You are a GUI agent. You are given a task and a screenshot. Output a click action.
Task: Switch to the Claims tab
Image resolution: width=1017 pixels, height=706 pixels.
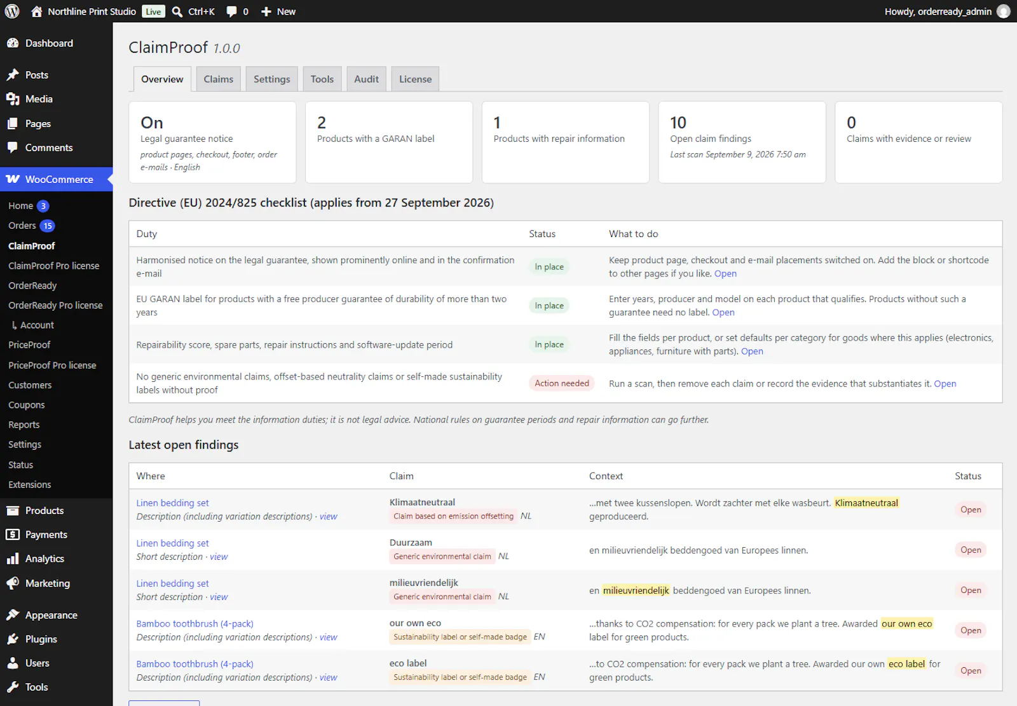tap(219, 79)
